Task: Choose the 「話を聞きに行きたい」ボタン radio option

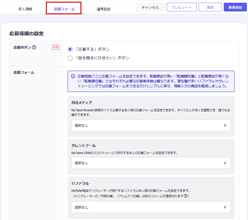Action: [70, 58]
